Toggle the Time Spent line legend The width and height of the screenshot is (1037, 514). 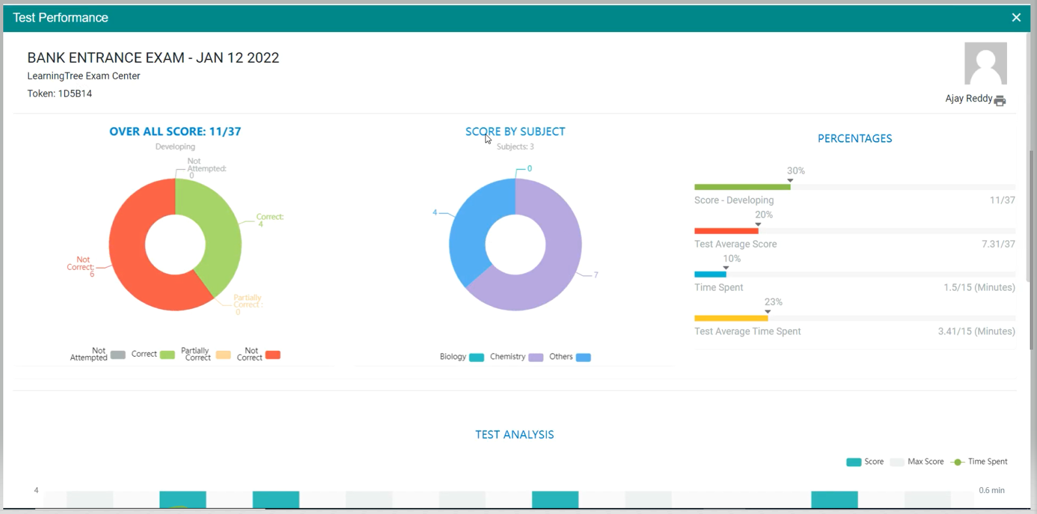958,462
